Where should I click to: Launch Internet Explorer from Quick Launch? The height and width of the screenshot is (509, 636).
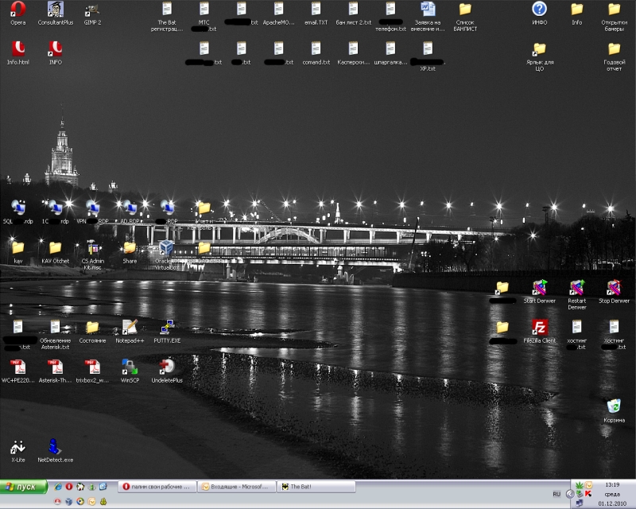(58, 486)
